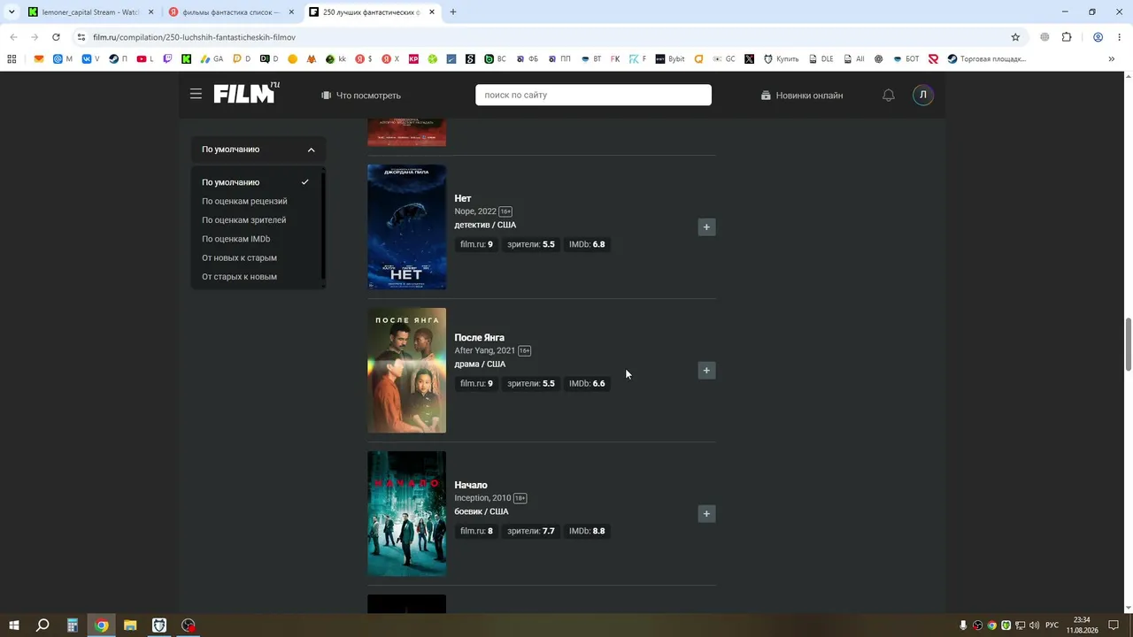Image resolution: width=1133 pixels, height=637 pixels.
Task: Open the Bybit bookmark
Action: point(670,59)
